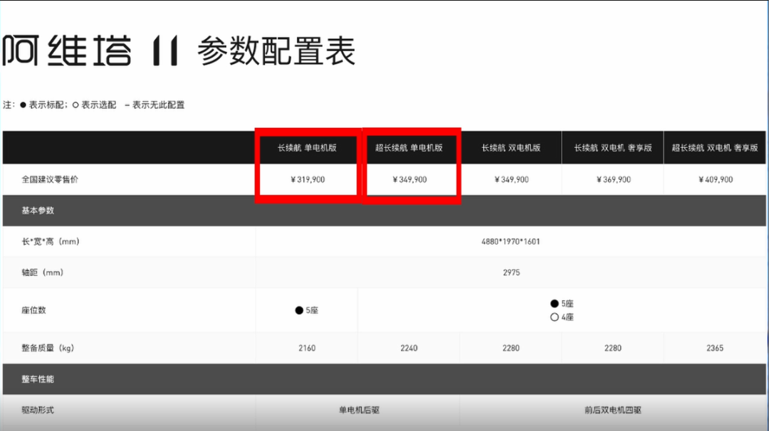
Task: Click the 单电机后驱 drive type value
Action: [360, 410]
